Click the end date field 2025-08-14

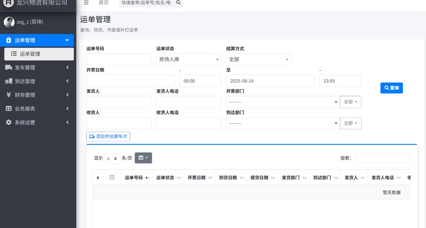pos(270,81)
